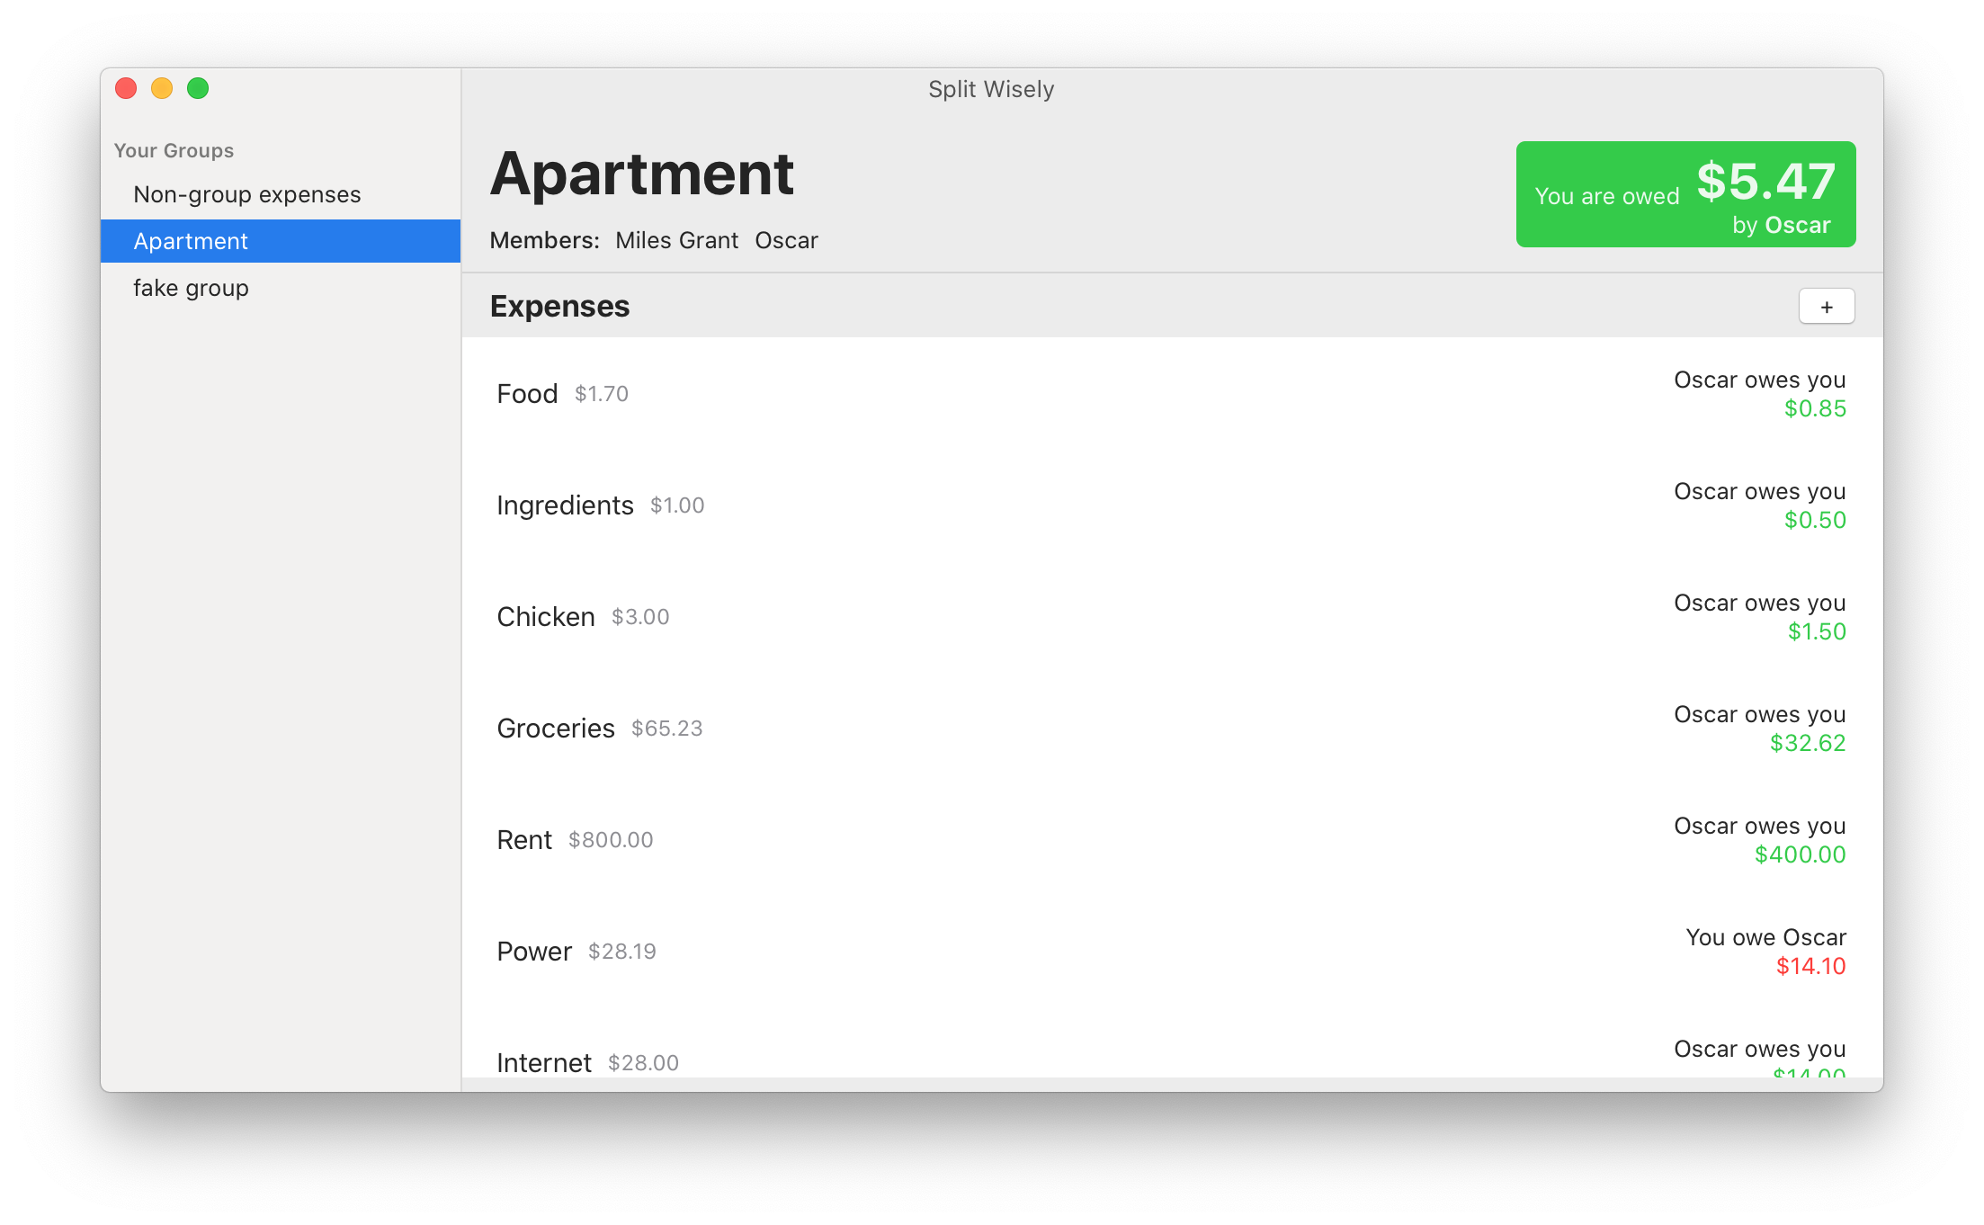The height and width of the screenshot is (1225, 1984).
Task: Open the Groceries expense of $65.23
Action: tap(556, 729)
